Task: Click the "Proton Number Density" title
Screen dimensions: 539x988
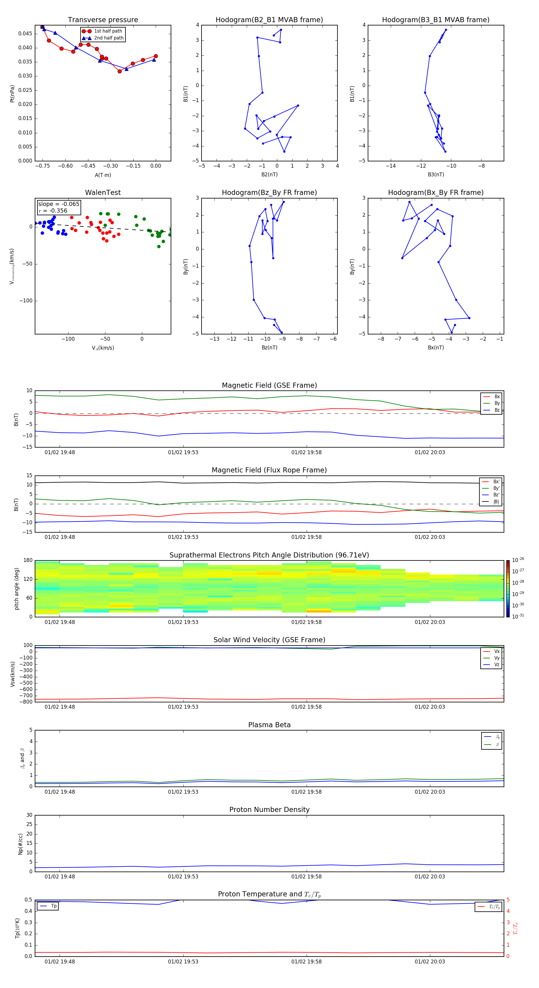Action: coord(269,810)
